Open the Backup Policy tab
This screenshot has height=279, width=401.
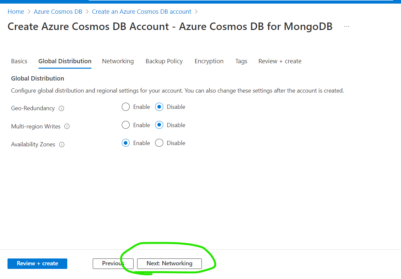[x=164, y=61]
